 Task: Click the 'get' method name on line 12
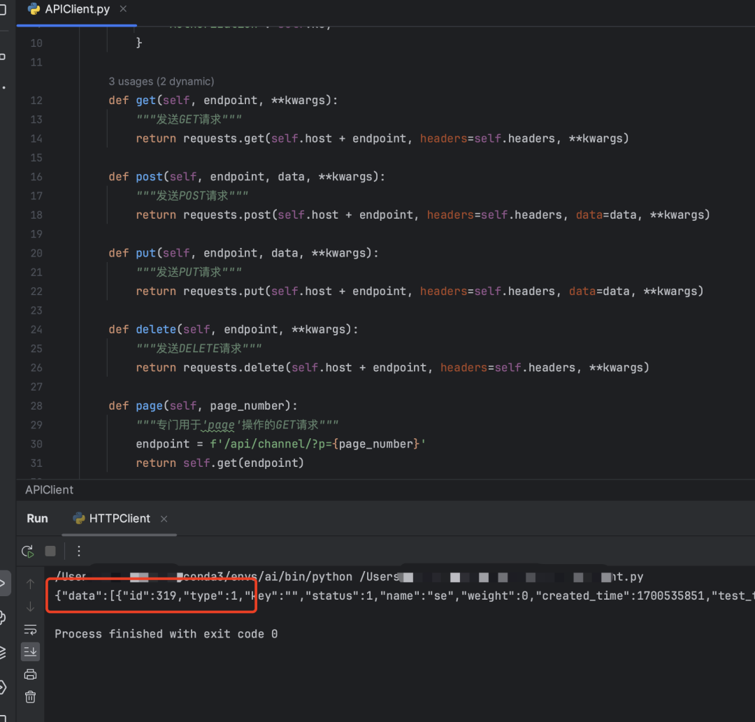[146, 100]
